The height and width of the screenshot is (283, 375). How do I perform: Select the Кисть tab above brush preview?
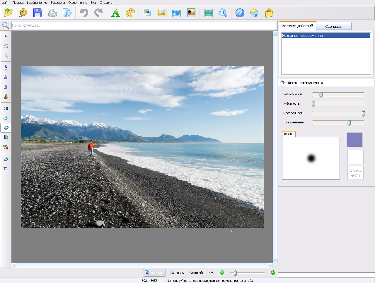(x=289, y=134)
